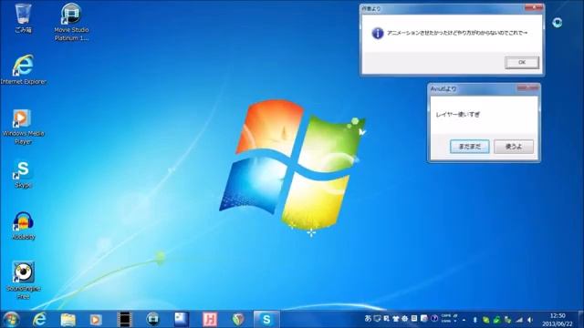Open the film strip taskbar icon

(124, 320)
